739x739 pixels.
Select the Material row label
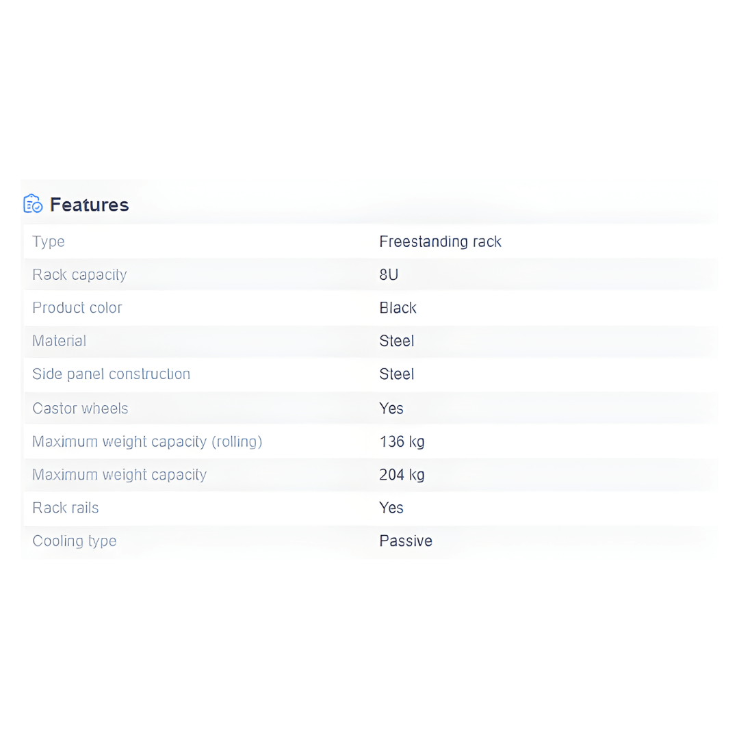pos(60,341)
